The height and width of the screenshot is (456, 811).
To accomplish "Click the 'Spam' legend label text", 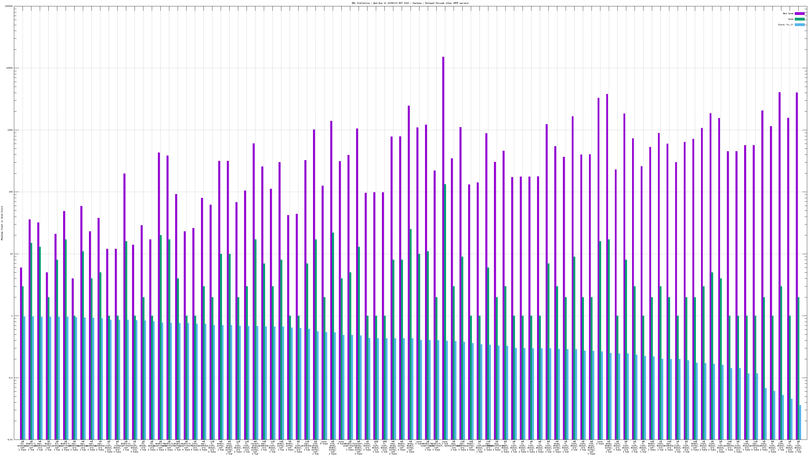I will pos(791,19).
